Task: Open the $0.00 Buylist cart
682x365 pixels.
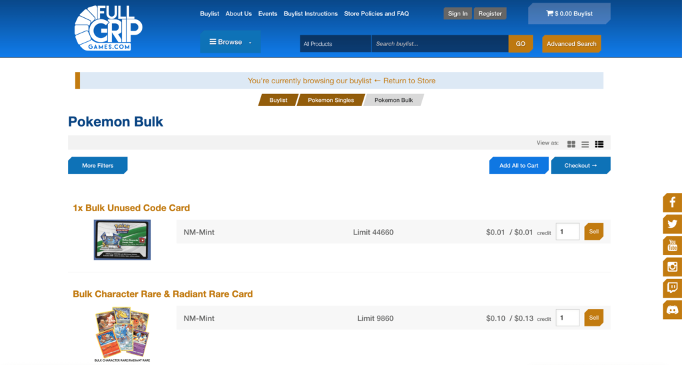Action: (569, 13)
